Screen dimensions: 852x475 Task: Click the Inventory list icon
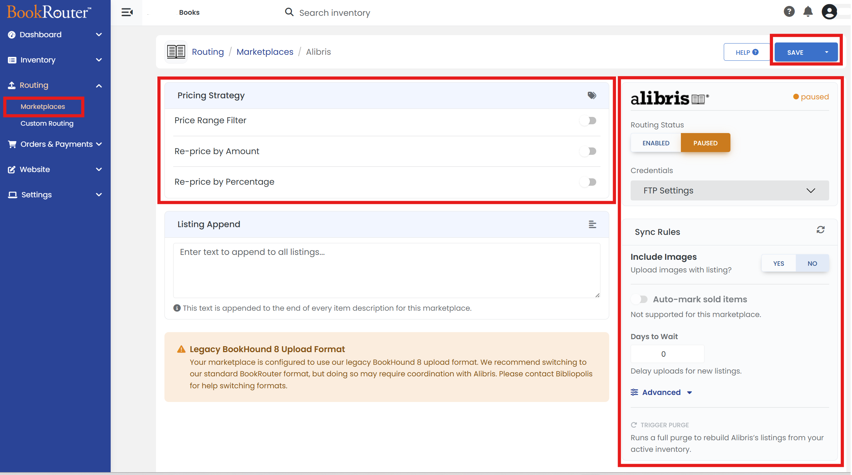point(12,60)
